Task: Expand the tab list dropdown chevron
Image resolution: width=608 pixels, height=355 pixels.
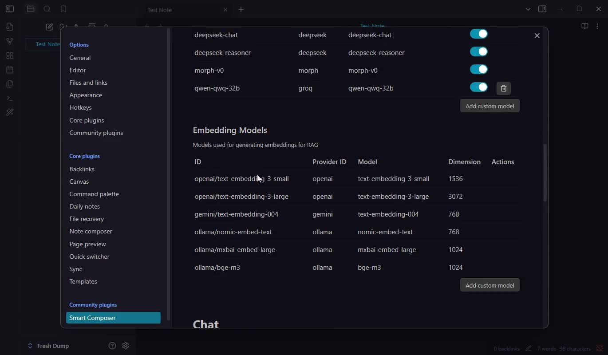Action: 528,9
